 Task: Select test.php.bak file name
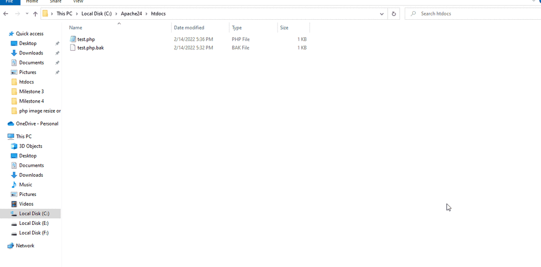[90, 48]
